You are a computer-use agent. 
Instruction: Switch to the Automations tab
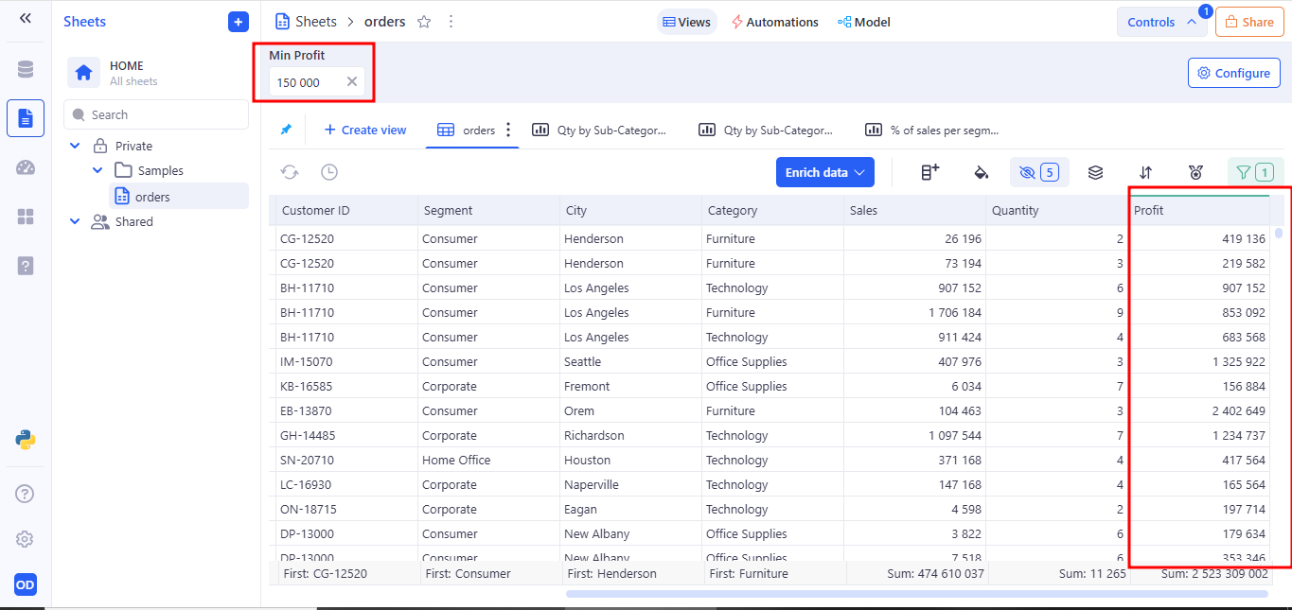773,22
